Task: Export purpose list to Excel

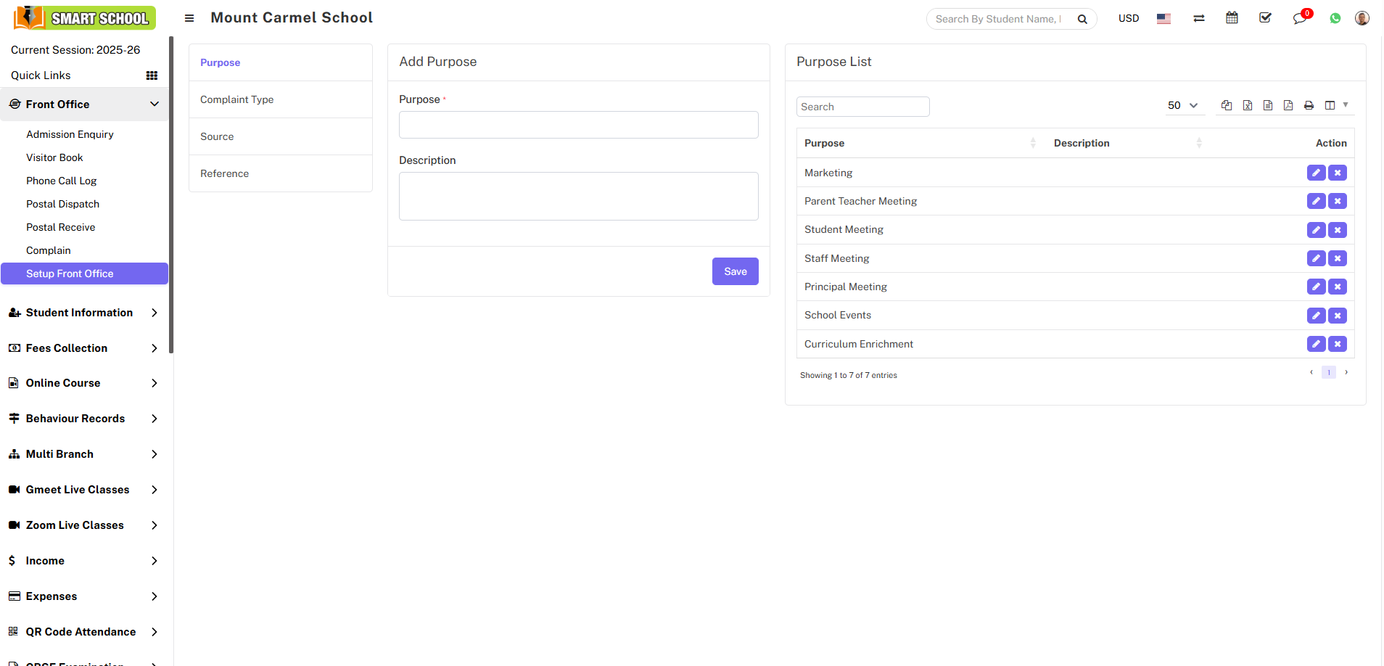Action: click(x=1248, y=105)
